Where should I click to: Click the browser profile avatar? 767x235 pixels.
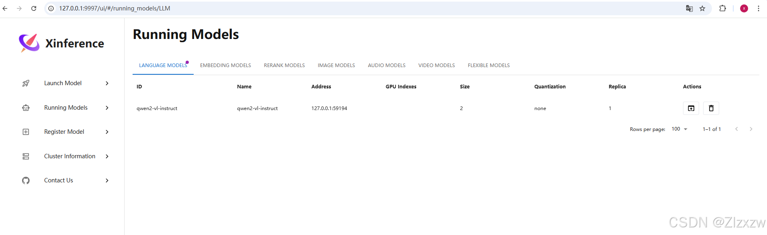click(744, 8)
